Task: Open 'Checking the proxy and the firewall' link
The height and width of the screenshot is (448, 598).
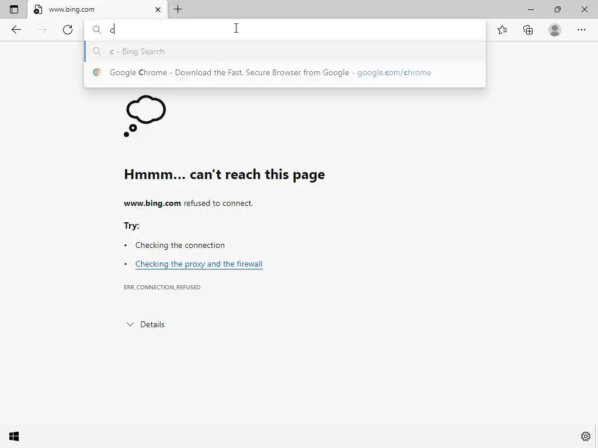Action: pos(199,264)
